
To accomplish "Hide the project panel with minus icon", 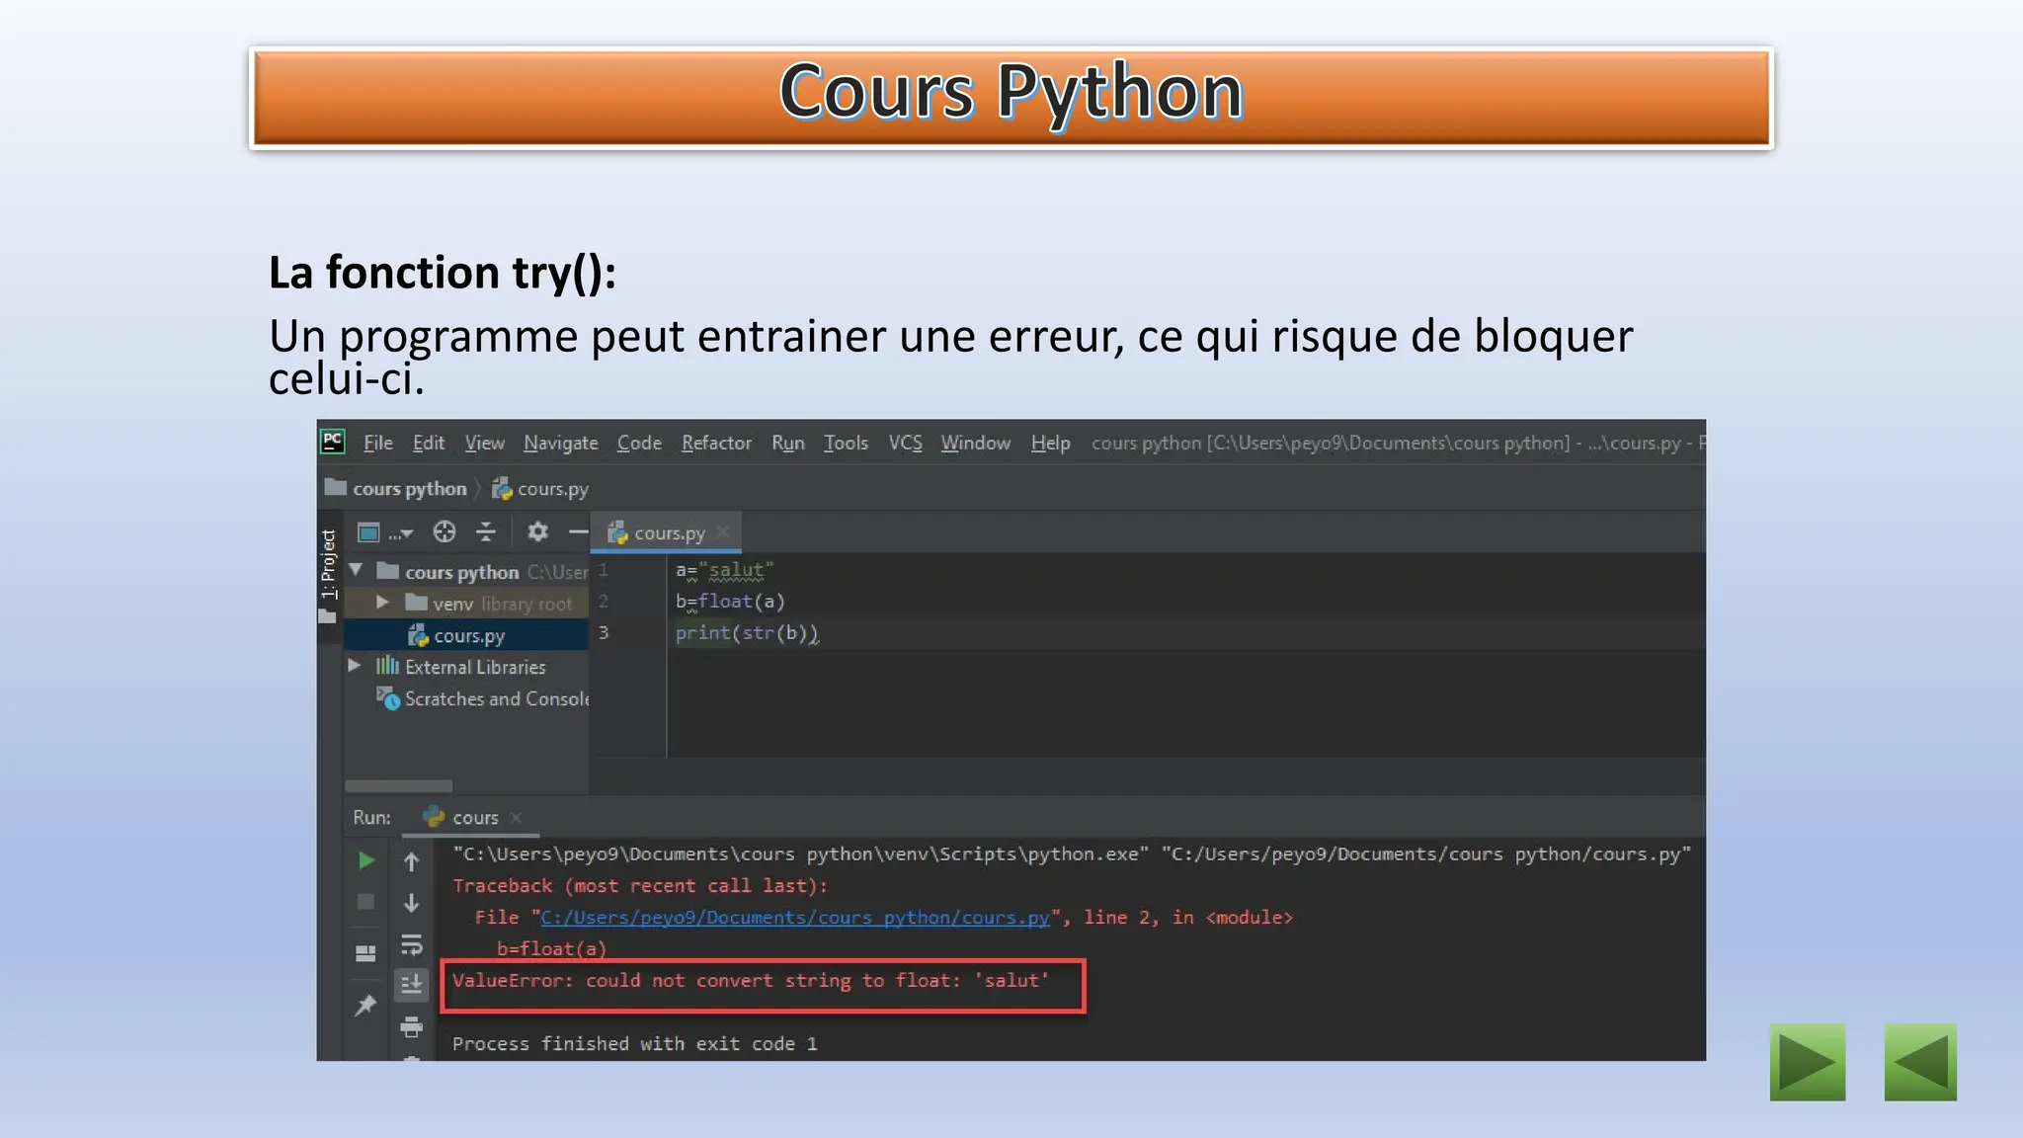I will click(578, 531).
